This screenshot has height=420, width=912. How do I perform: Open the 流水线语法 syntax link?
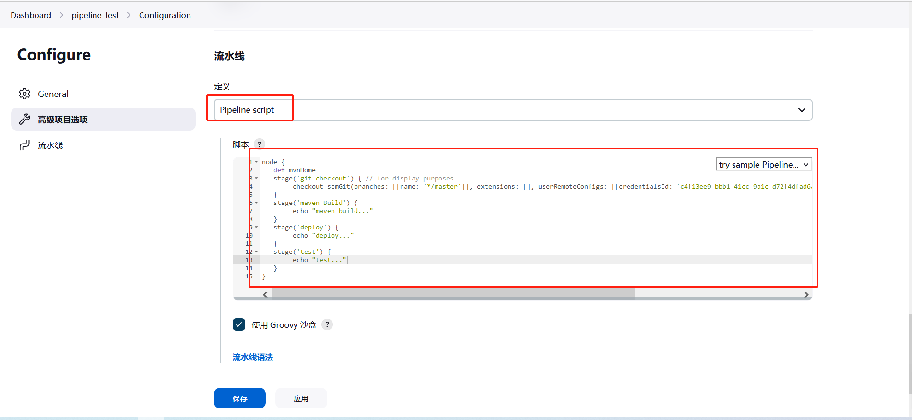[253, 357]
